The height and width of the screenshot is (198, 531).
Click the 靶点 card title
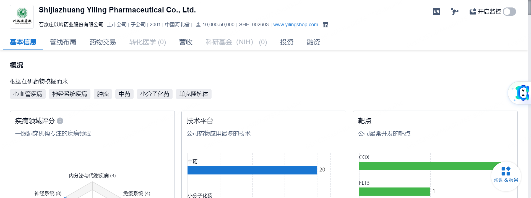[365, 121]
